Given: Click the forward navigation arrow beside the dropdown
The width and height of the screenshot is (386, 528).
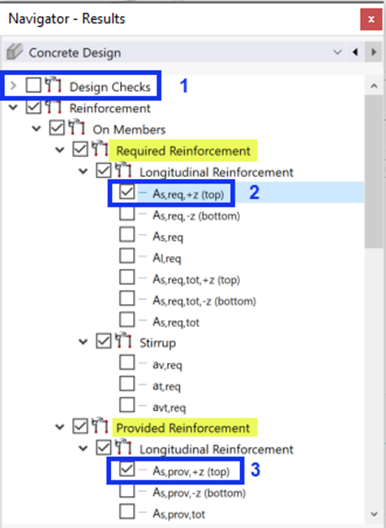Looking at the screenshot, I should tap(372, 52).
